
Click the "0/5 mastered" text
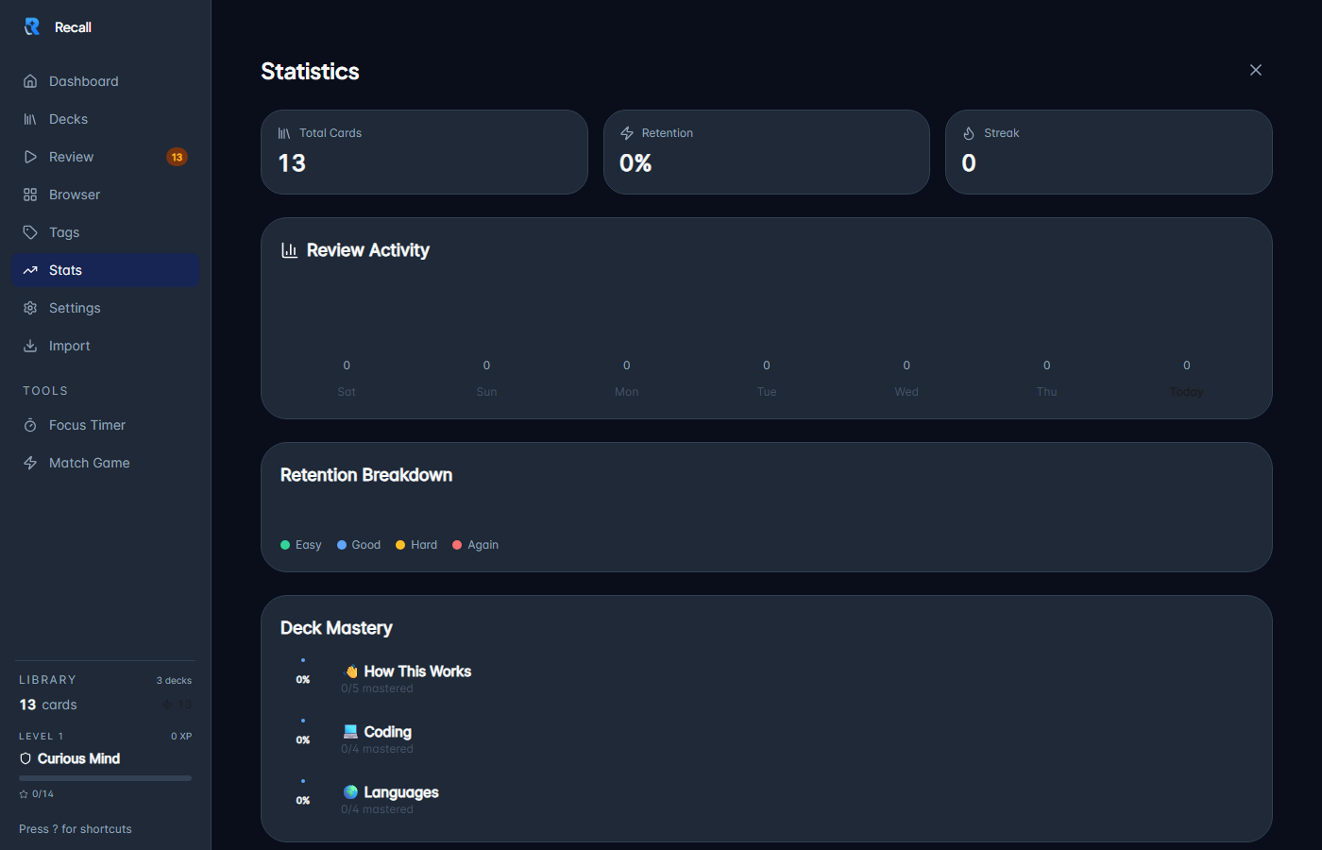pyautogui.click(x=377, y=688)
